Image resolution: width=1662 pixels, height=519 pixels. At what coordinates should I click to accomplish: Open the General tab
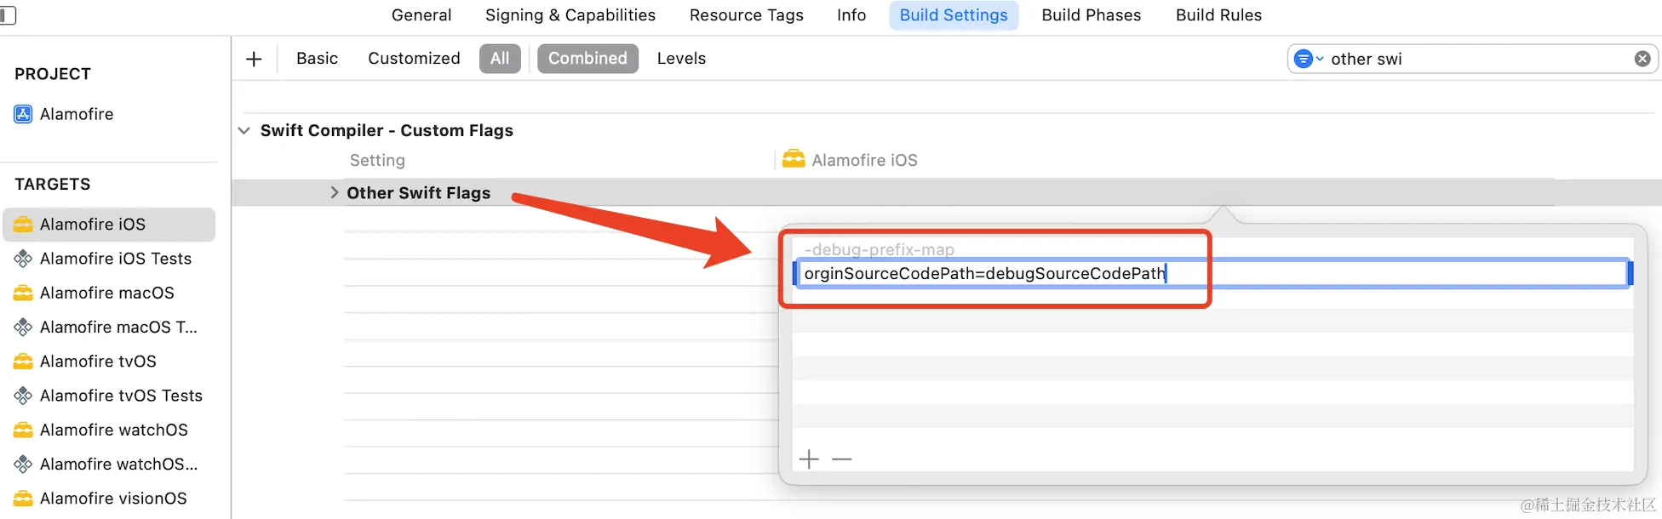[x=421, y=15]
